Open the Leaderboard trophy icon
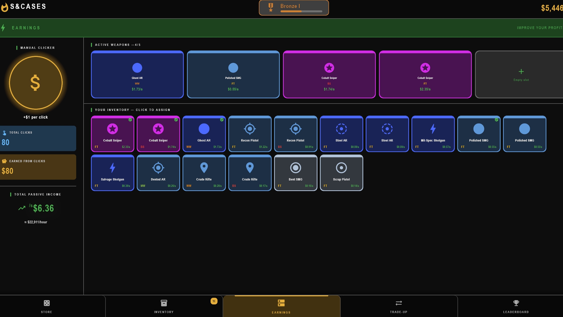 [516, 303]
